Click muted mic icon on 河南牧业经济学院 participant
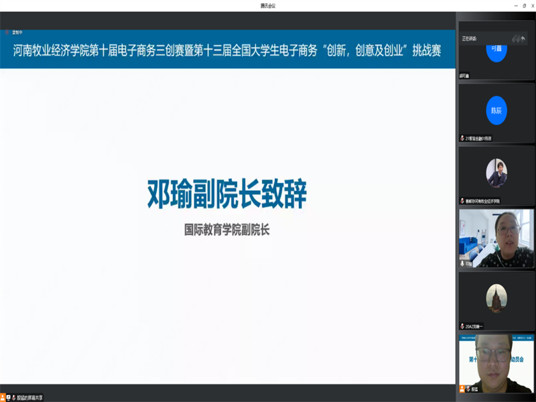 [x=462, y=201]
